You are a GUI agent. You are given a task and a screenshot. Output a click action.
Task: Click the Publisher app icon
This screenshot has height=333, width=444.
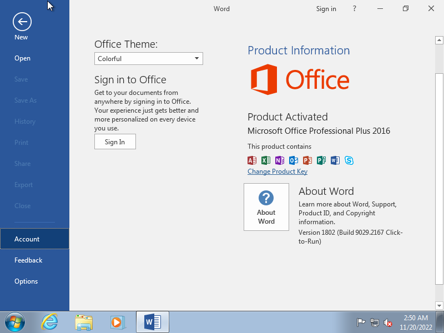[321, 160]
